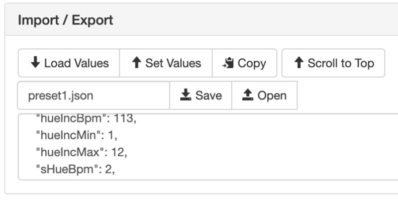The width and height of the screenshot is (398, 200).
Task: Click the down-arrow icon on Load Values
Action: [x=35, y=63]
